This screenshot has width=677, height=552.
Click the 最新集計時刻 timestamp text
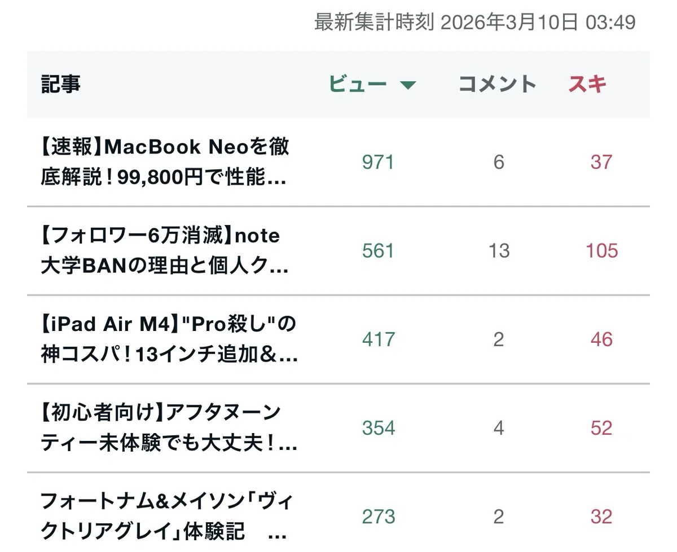(475, 23)
